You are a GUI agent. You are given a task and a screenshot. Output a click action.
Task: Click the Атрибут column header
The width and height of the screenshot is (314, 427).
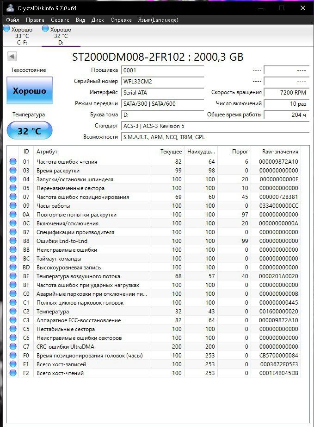click(92, 152)
